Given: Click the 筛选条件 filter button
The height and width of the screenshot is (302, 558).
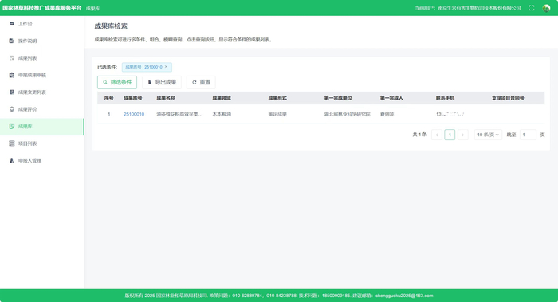Looking at the screenshot, I should (x=117, y=82).
